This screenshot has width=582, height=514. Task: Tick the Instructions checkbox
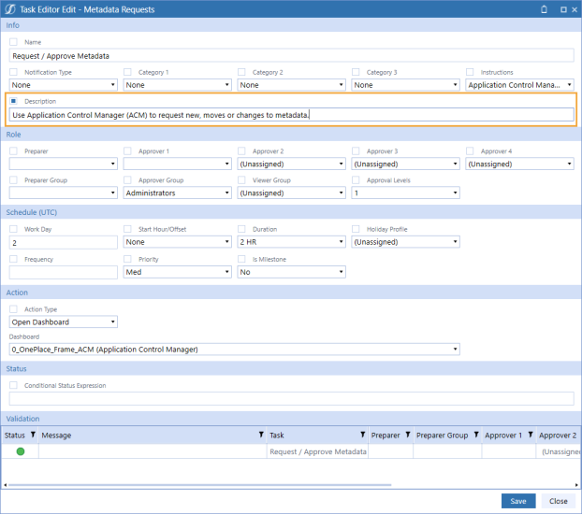470,72
